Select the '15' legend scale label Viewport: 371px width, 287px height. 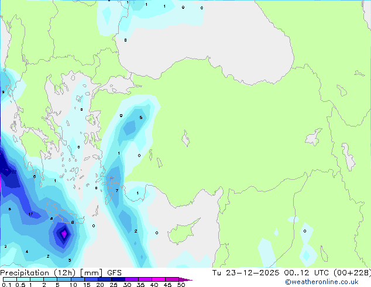(x=87, y=285)
